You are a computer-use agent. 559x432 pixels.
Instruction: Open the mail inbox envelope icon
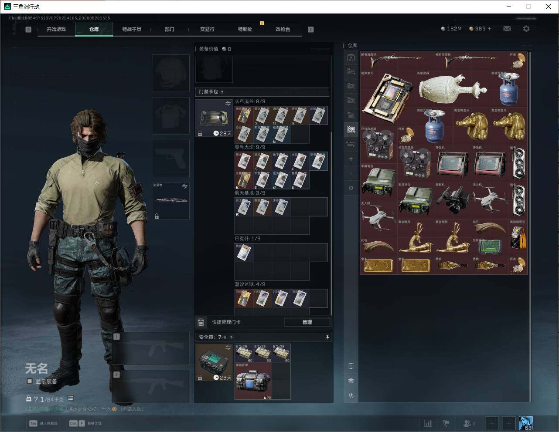(x=507, y=29)
